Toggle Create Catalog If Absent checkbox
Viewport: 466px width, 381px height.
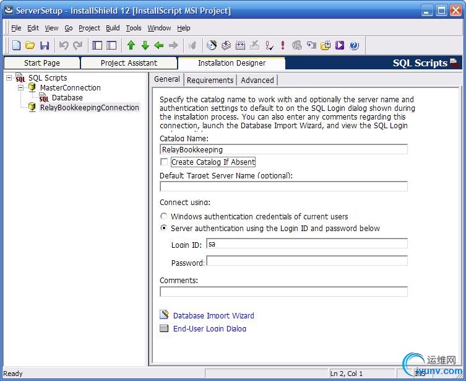click(x=164, y=162)
